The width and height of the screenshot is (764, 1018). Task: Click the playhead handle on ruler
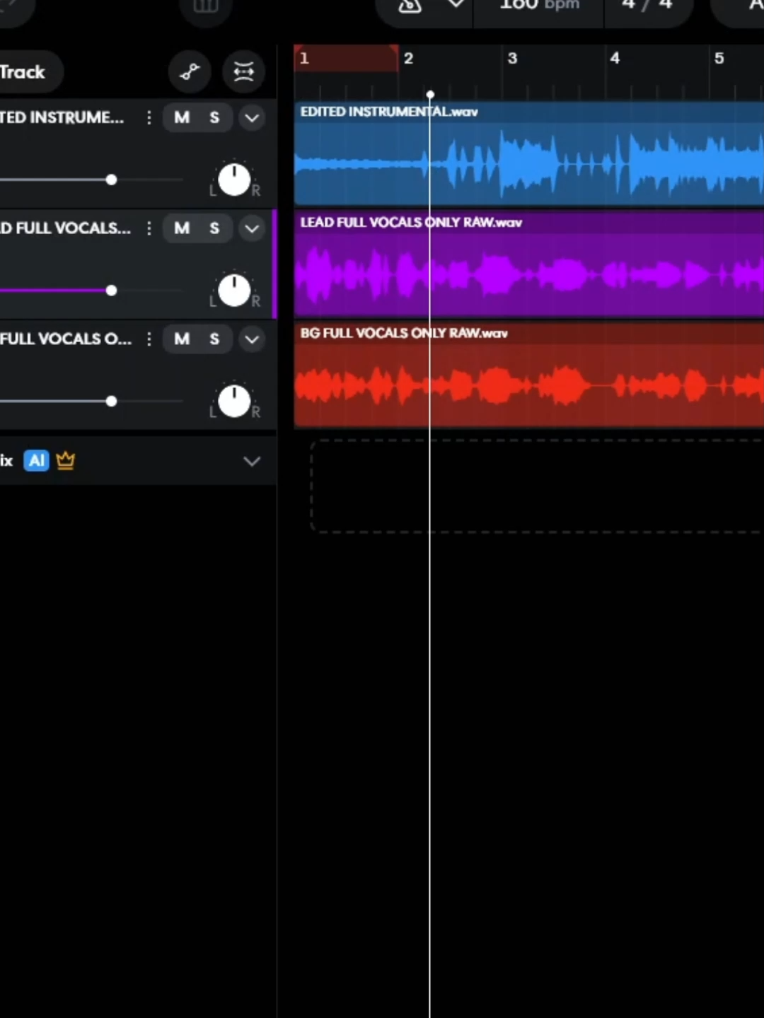(430, 94)
